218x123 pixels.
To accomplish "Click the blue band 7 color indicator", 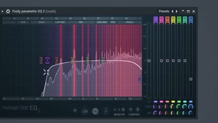I will (191, 102).
